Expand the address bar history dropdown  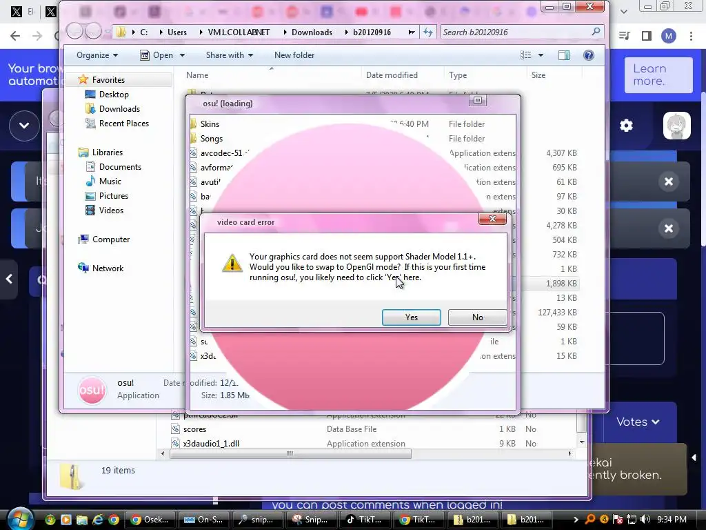coord(411,32)
